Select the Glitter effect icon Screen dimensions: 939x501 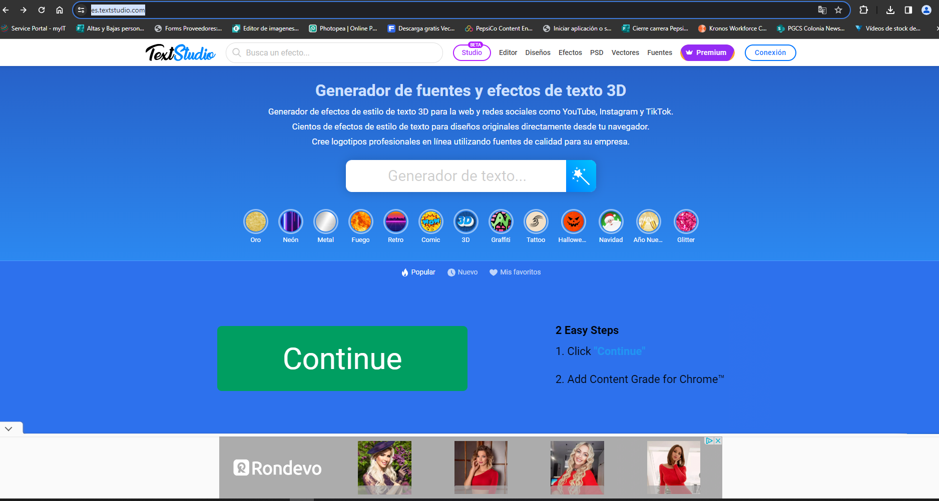click(686, 221)
